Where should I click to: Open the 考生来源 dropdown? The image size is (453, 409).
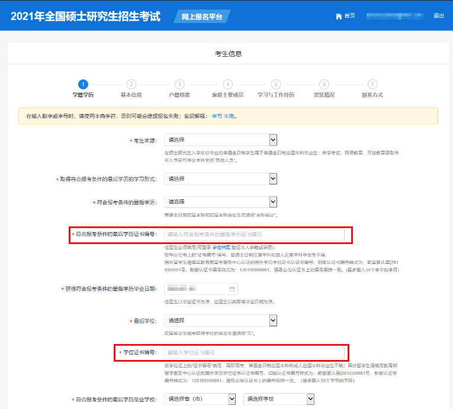(221, 140)
